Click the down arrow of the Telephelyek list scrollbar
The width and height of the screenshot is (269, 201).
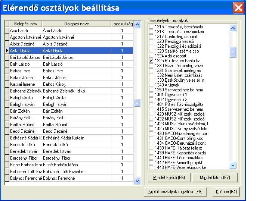click(233, 166)
